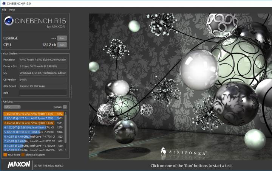Click the Cores x GHz field
Viewport: 272px width, 171px height.
pyautogui.click(x=43, y=66)
